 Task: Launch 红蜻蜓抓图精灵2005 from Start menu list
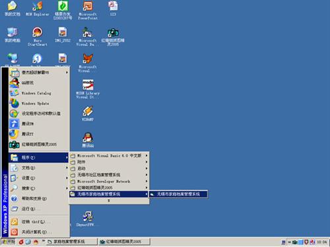(x=39, y=144)
